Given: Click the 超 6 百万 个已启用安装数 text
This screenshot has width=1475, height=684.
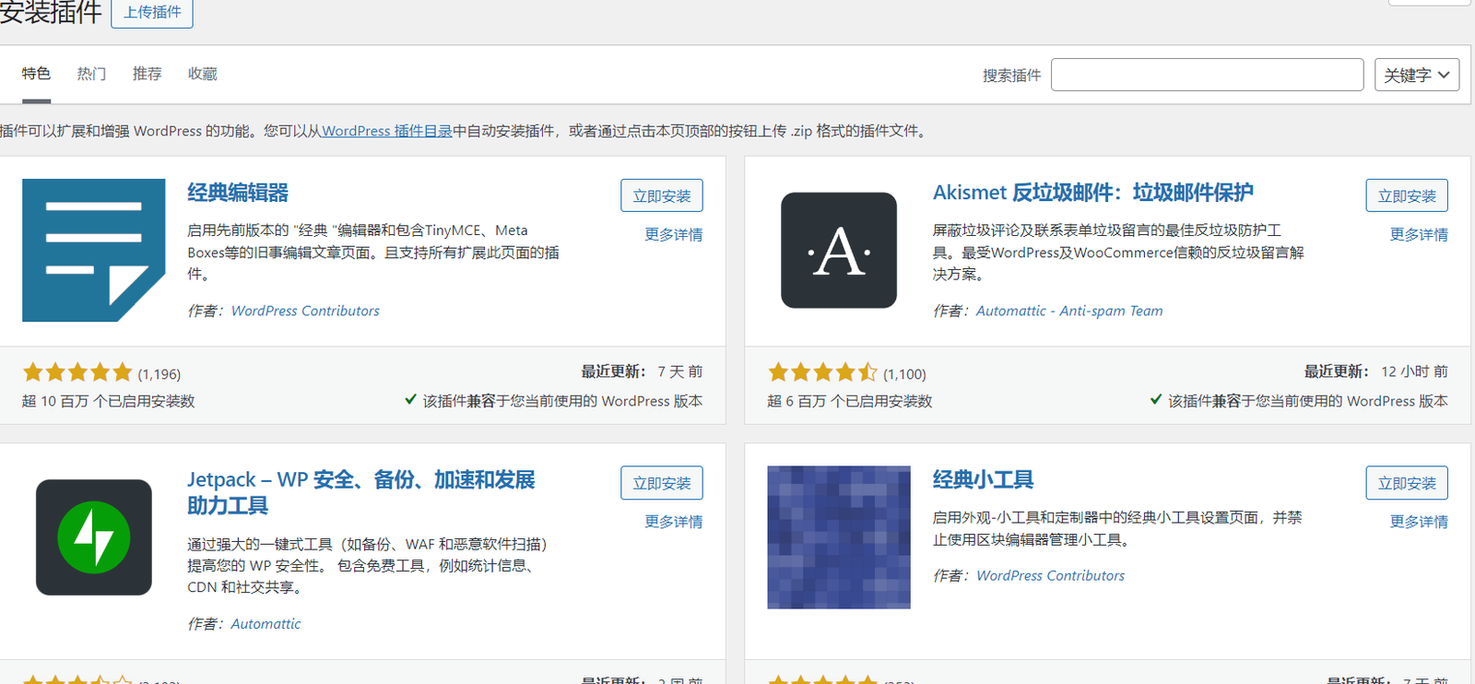Looking at the screenshot, I should tap(850, 401).
